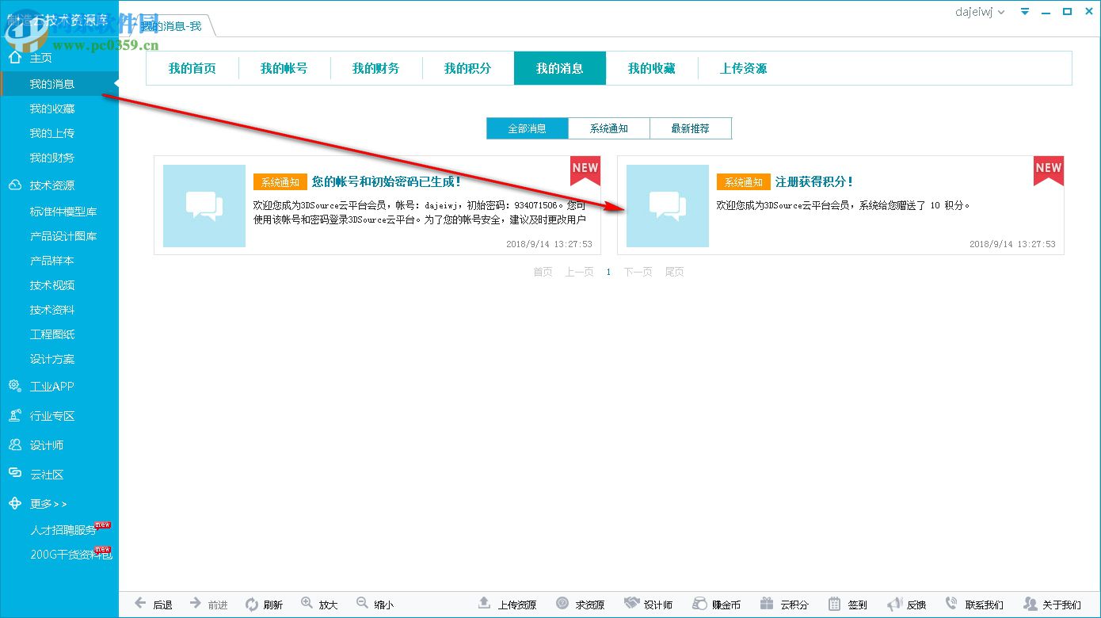Viewport: 1101px width, 618px height.
Task: Open the filter dropdown beside the username
Action: point(1025,11)
